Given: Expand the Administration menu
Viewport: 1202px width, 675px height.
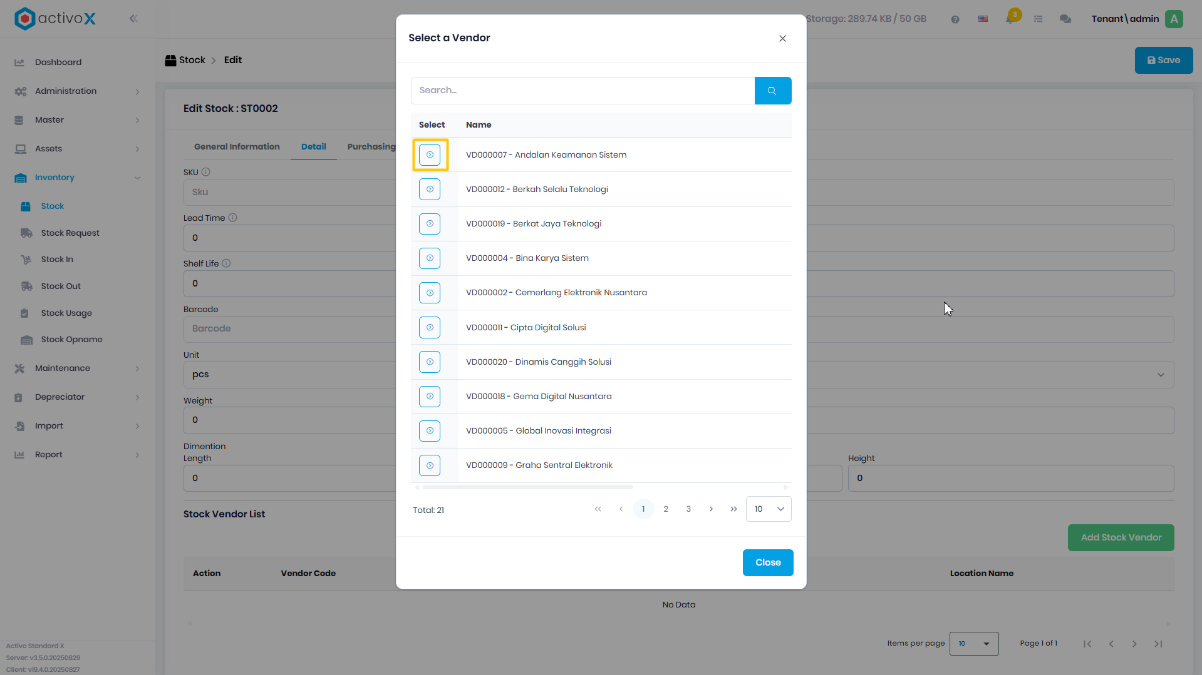Looking at the screenshot, I should coord(78,91).
